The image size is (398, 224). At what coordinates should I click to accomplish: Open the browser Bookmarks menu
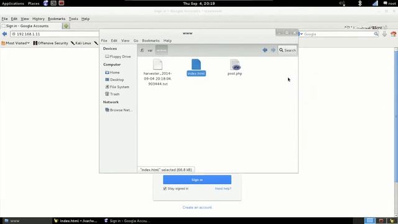(57, 19)
